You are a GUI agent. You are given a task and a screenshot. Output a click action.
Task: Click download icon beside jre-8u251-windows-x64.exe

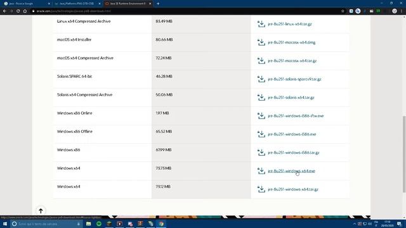pyautogui.click(x=261, y=170)
